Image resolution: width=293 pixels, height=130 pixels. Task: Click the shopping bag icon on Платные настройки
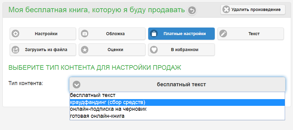click(154, 34)
